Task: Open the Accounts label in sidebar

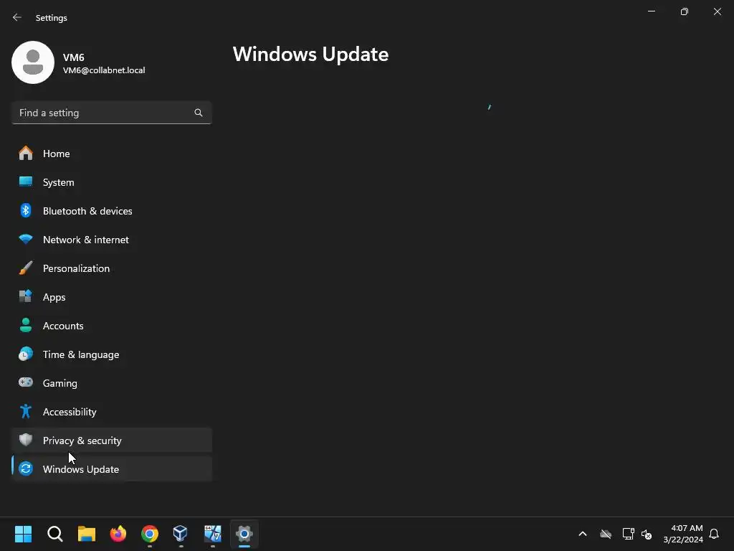Action: (63, 326)
